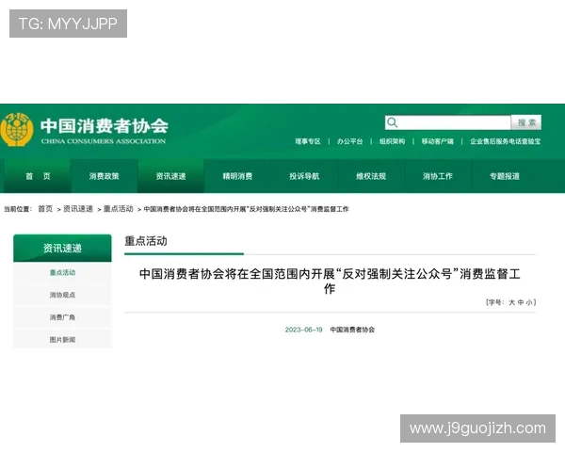This screenshot has width=565, height=452.
Task: Open the 理事专区 link
Action: point(308,141)
